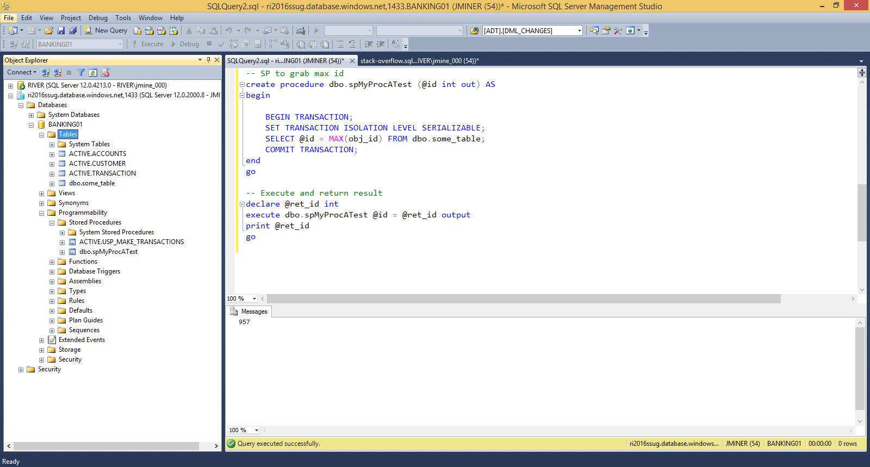The height and width of the screenshot is (467, 870).
Task: Expand the ACTIVE.ACCOUNTS table node
Action: click(x=52, y=154)
